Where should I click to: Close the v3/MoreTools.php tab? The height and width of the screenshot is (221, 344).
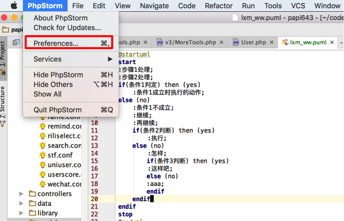coord(222,42)
